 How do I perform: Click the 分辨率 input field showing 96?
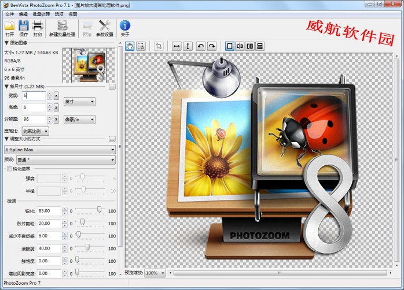[34, 119]
